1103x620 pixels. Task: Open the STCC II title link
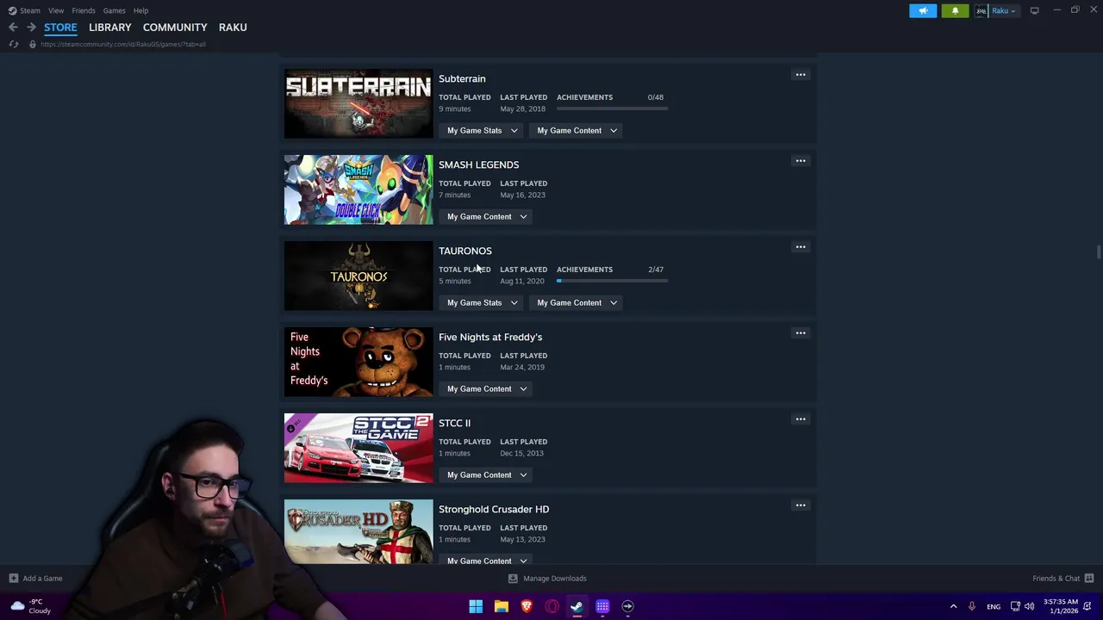pyautogui.click(x=454, y=423)
